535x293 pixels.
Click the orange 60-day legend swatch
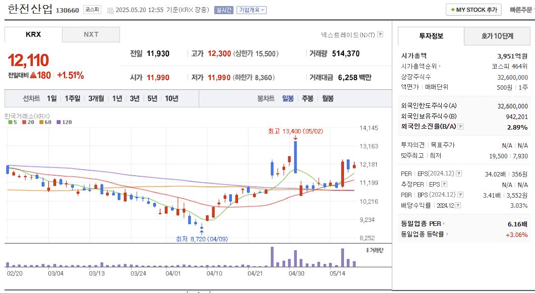pyautogui.click(x=42, y=122)
